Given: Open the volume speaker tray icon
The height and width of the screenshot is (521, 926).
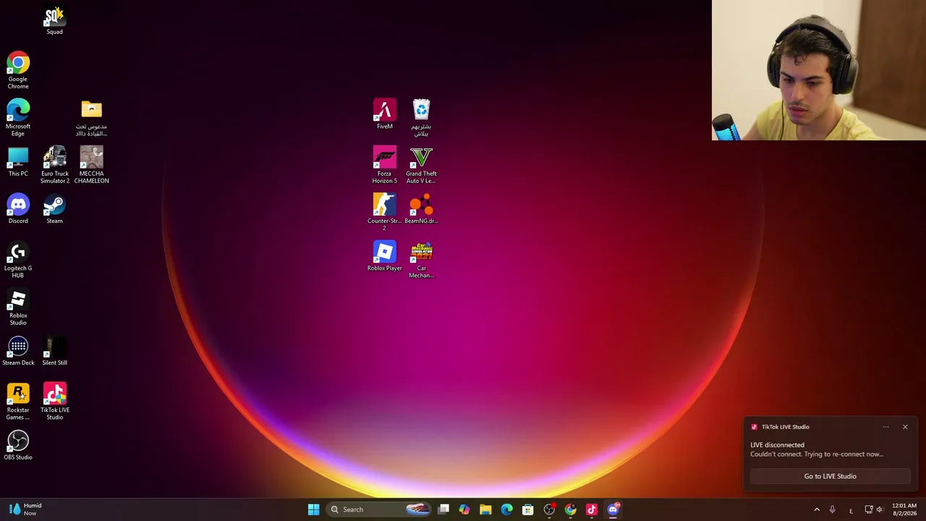Looking at the screenshot, I should point(880,509).
